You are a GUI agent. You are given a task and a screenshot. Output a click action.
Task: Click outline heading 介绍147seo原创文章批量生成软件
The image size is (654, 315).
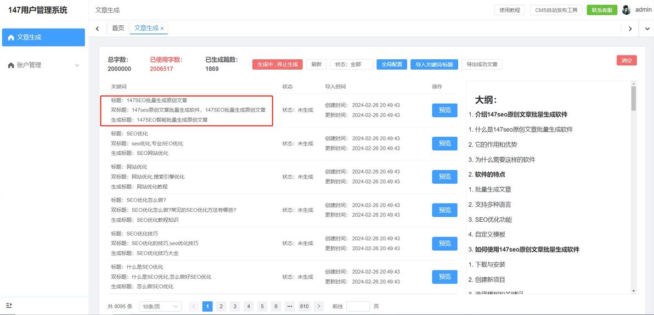521,114
